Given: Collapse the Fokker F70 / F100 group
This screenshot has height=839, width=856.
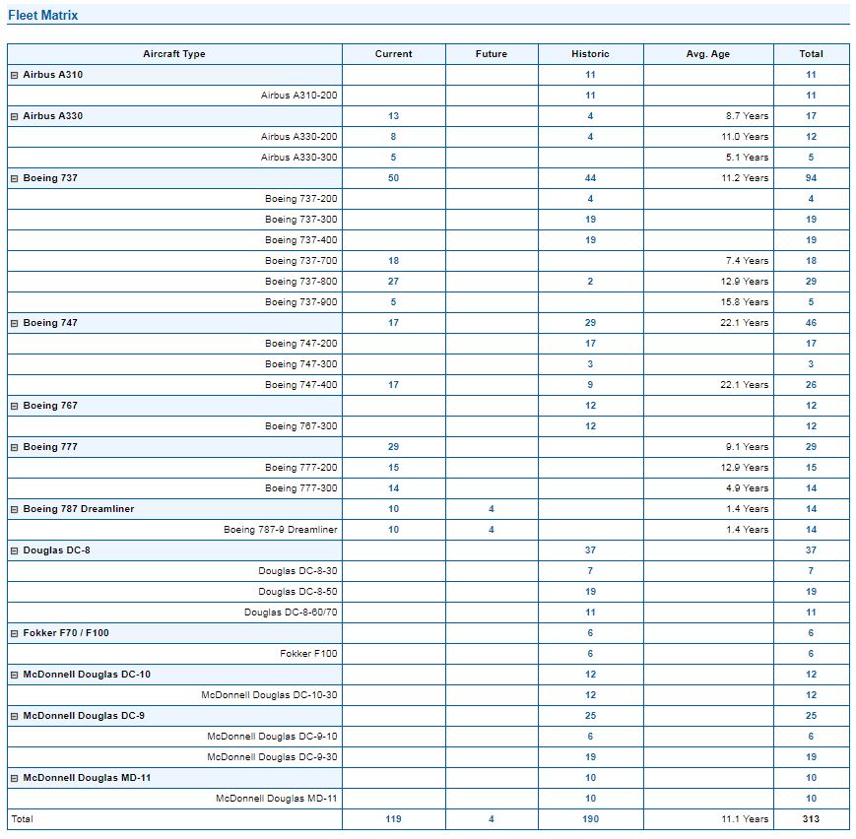Looking at the screenshot, I should coord(15,634).
